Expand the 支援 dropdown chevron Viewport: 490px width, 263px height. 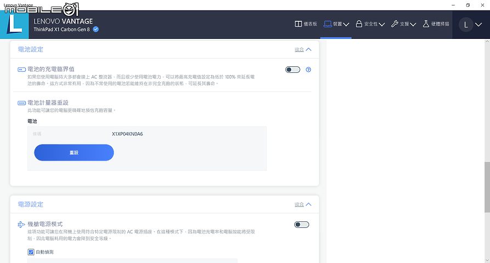(x=413, y=24)
